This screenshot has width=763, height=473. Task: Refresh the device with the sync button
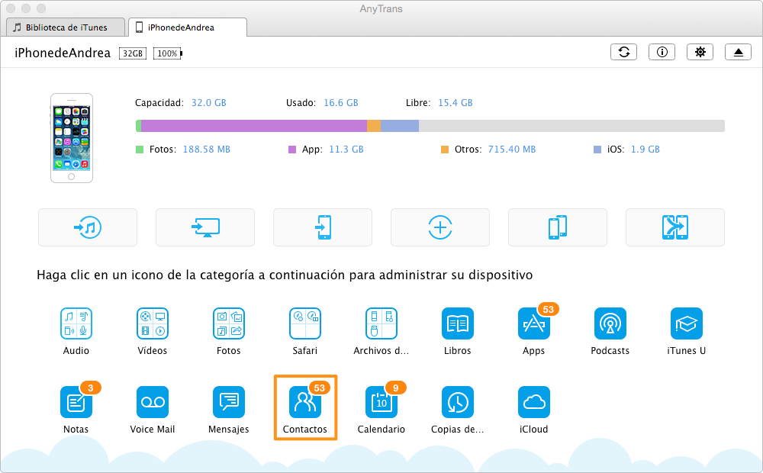click(x=624, y=52)
